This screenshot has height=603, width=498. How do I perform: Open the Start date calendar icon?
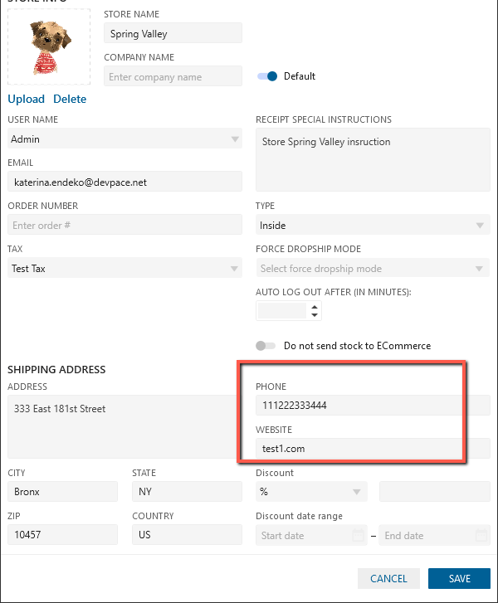click(x=358, y=535)
